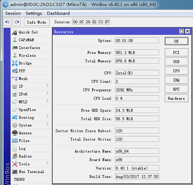Open the PCI details button
Screen dimensions: 193x185
[176, 53]
